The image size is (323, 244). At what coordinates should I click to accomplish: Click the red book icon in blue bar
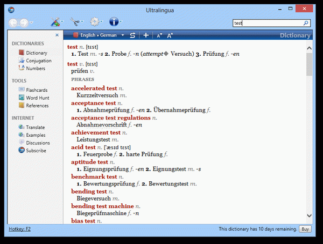pos(75,35)
